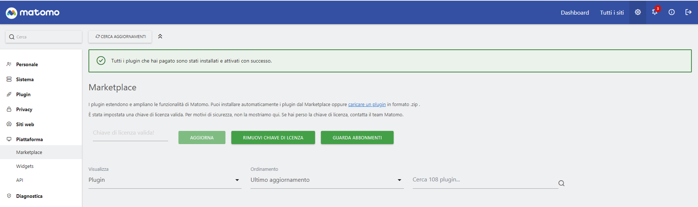Open Tutti i siti in top menu
The image size is (698, 207).
pos(612,13)
